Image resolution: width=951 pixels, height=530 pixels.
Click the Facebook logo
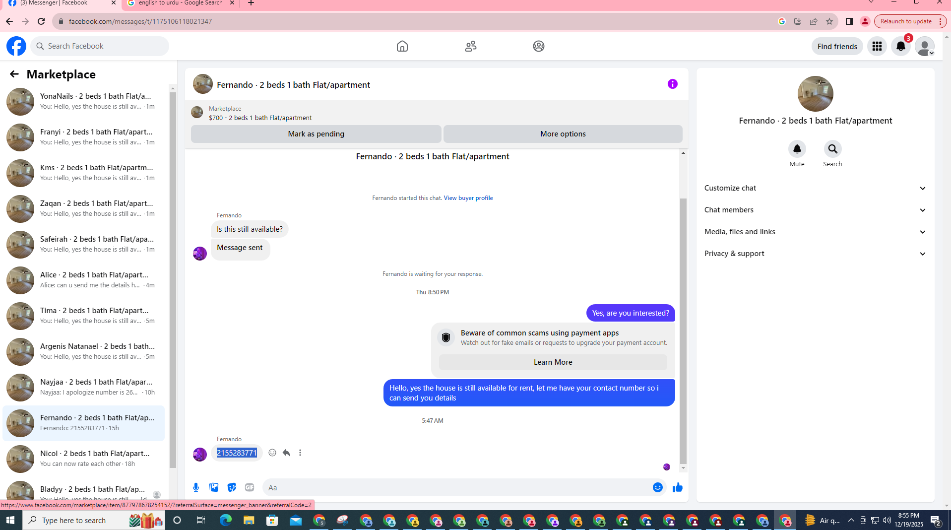(x=16, y=46)
